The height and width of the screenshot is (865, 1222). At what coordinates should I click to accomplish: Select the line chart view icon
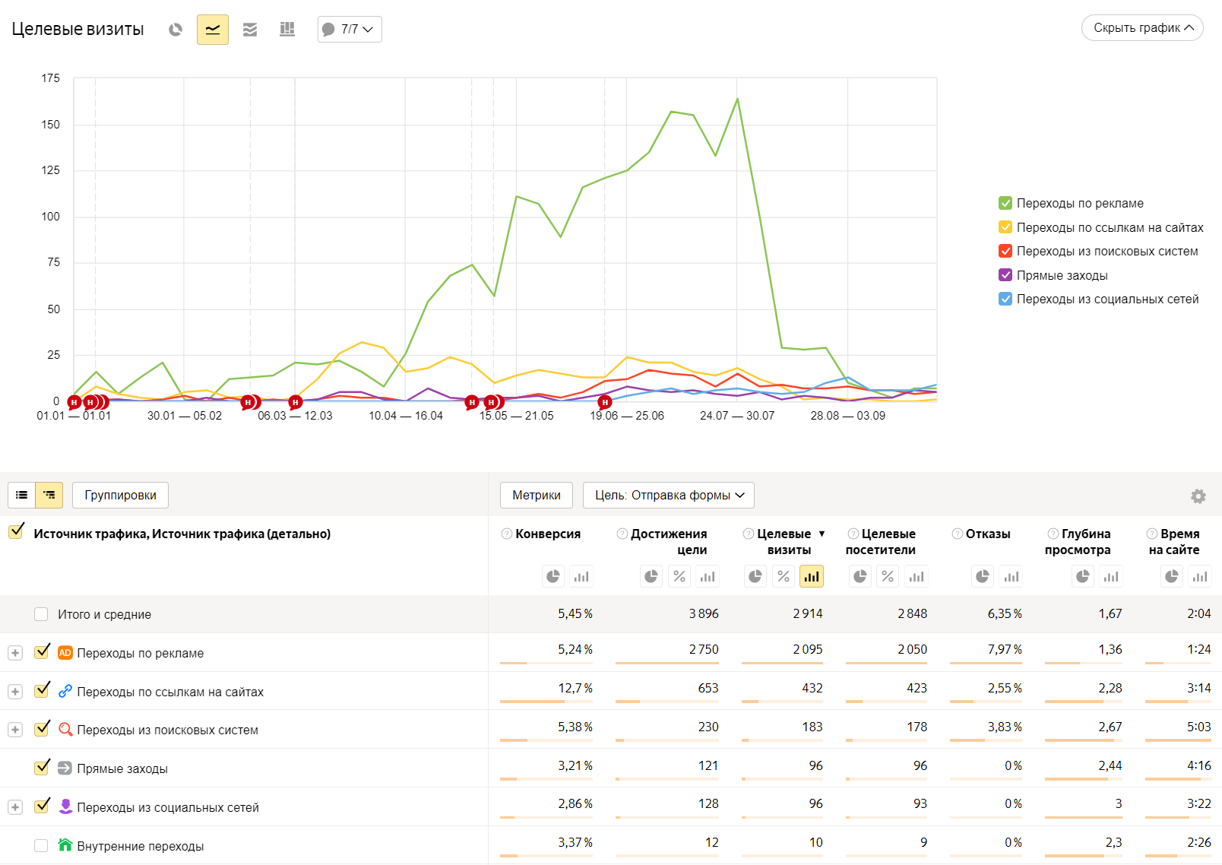coord(213,30)
